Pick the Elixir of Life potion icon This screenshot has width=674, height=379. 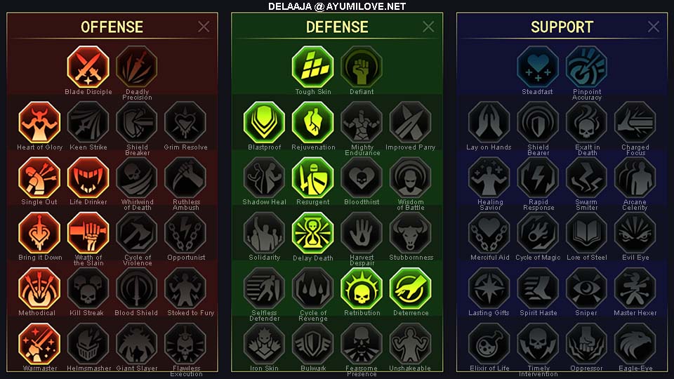click(489, 343)
